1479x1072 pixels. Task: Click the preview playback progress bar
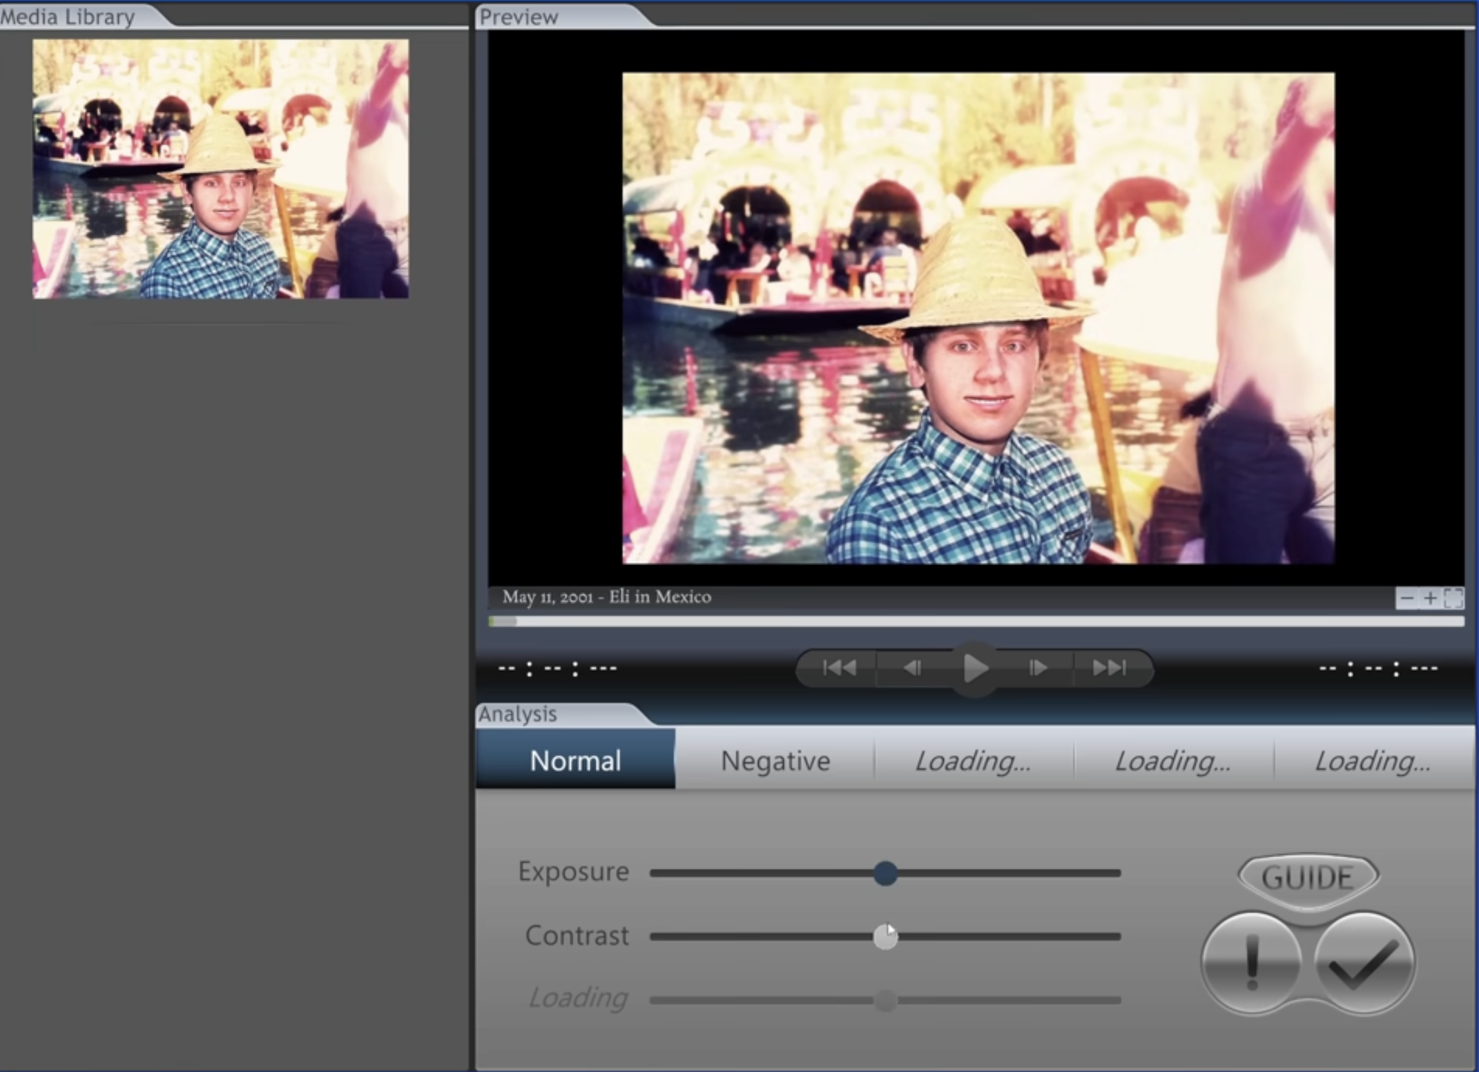pos(976,622)
